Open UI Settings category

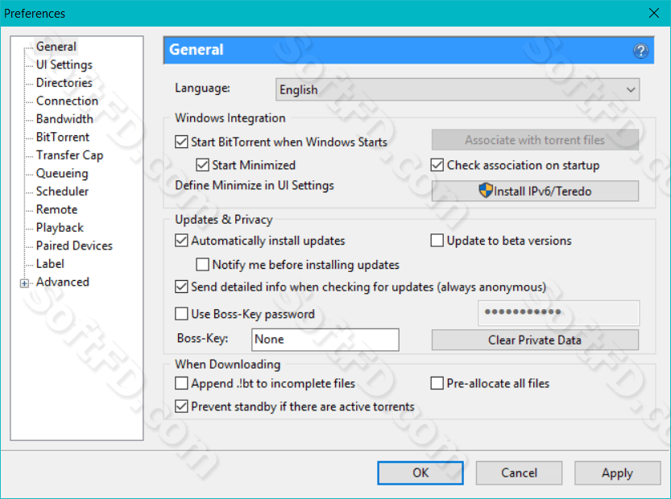[x=64, y=64]
